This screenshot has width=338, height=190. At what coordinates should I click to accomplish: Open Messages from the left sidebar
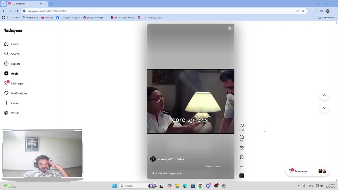click(x=14, y=83)
